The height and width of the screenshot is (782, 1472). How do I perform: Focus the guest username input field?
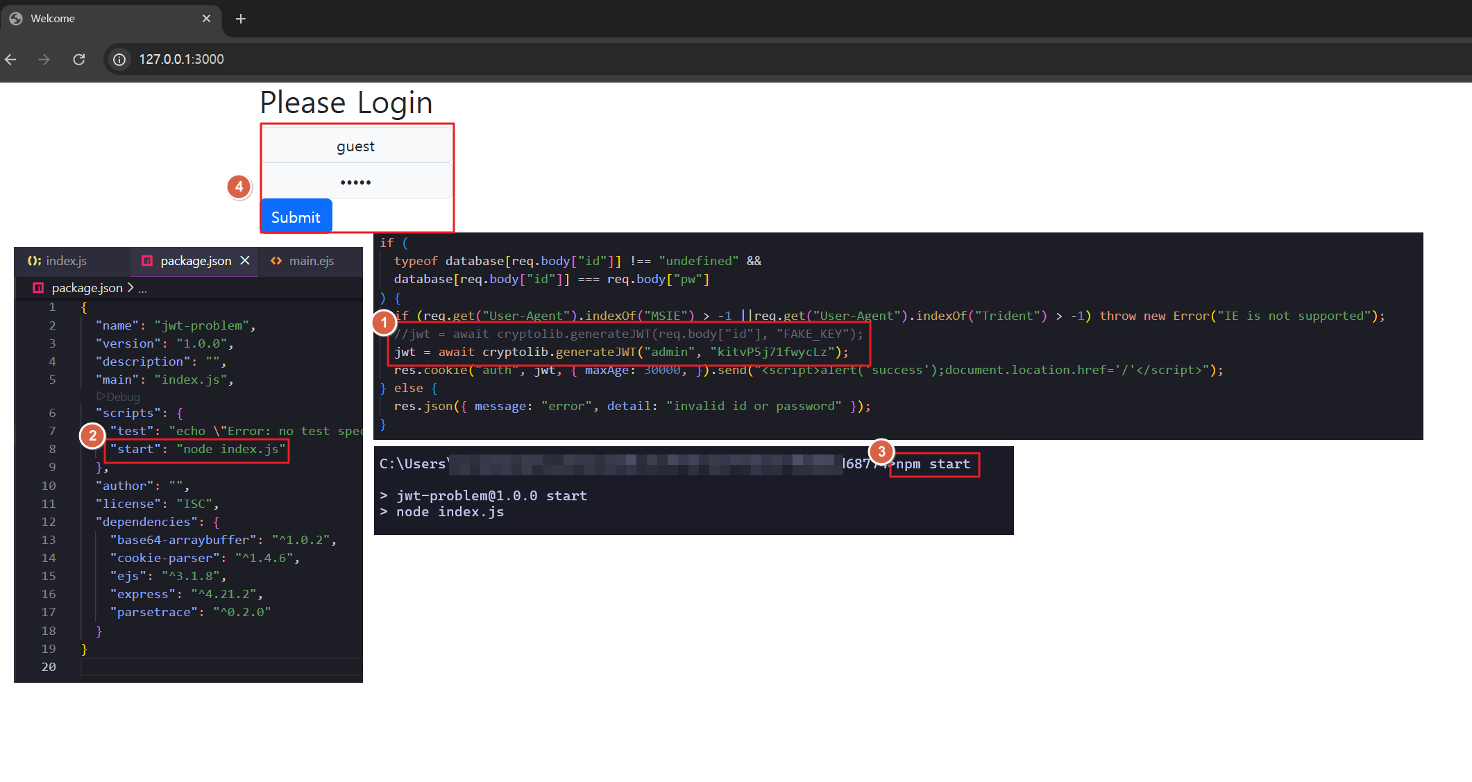click(356, 146)
